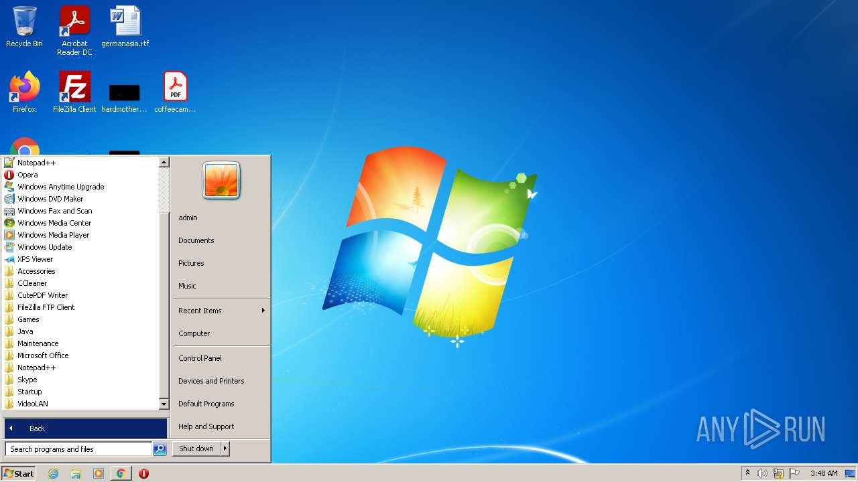Screen dimensions: 858x482
Task: Expand the Recent Items submenu
Action: 221,311
